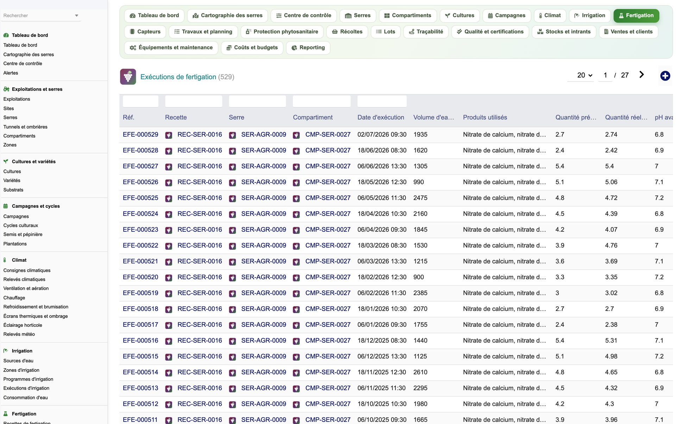Click the Traçabilité route icon
The height and width of the screenshot is (424, 685).
(x=411, y=32)
